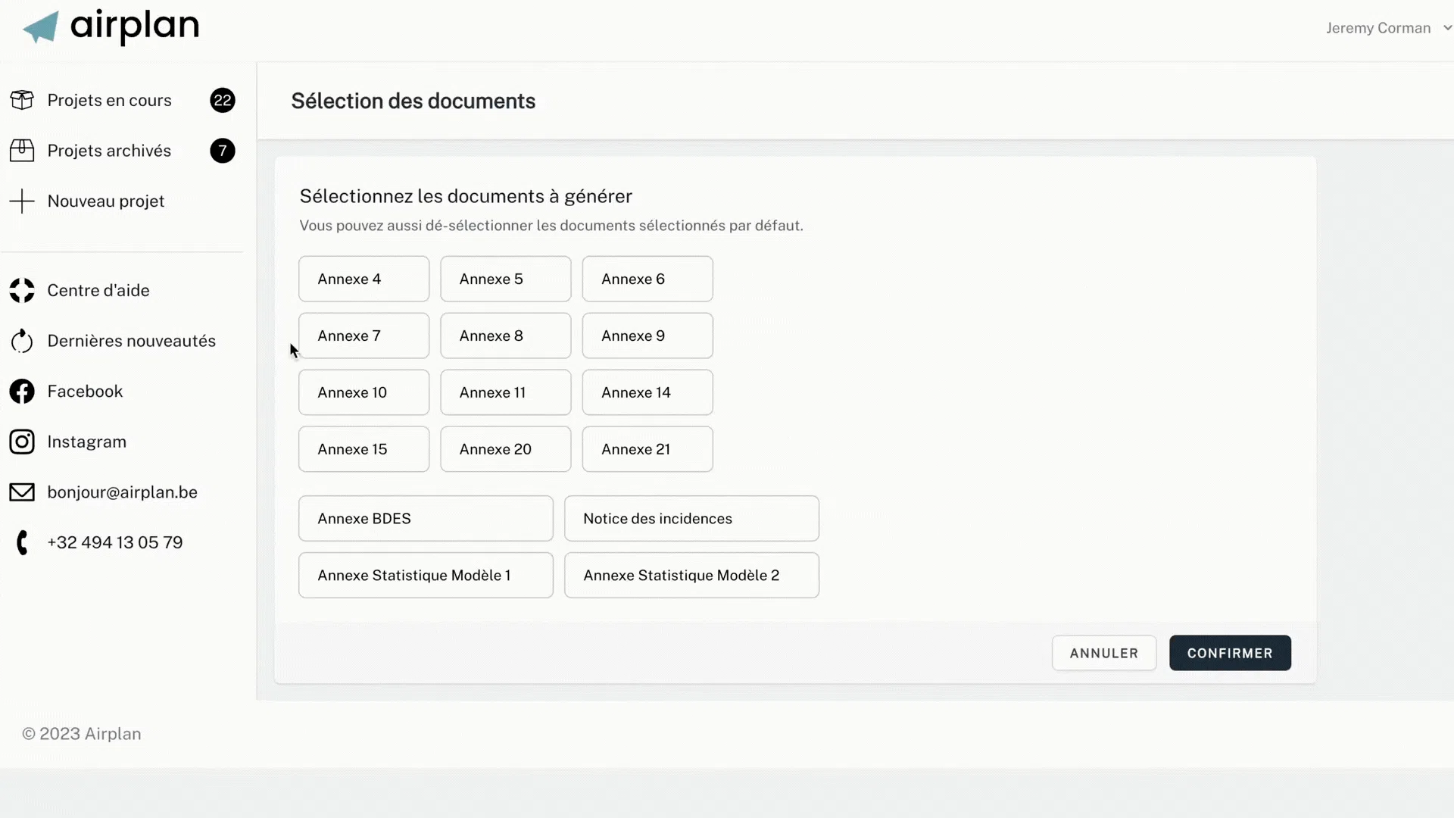The width and height of the screenshot is (1454, 818).
Task: Select Annexe Statistique Modèle 1
Action: (x=426, y=576)
